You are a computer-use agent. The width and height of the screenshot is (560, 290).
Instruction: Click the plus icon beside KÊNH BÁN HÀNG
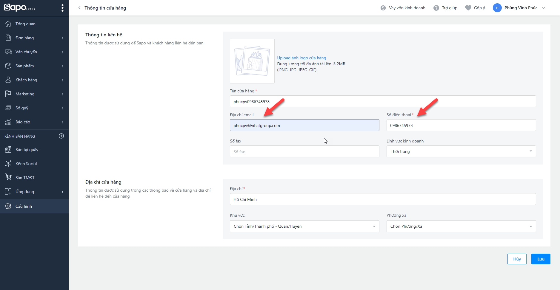61,136
